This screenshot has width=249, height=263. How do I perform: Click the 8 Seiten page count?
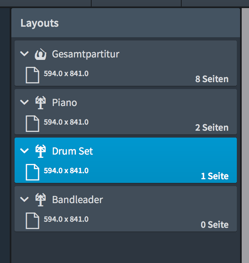[x=212, y=79]
